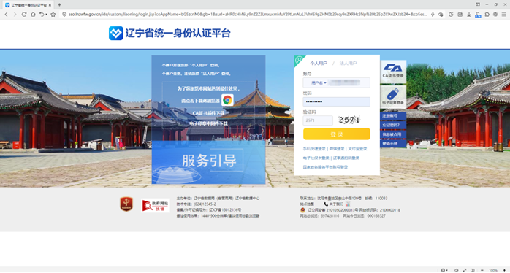Click the extension icon with blue badge

point(478,15)
